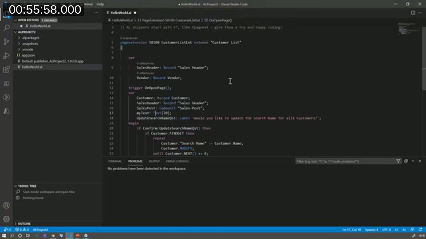Open app.json in the explorer

pyautogui.click(x=28, y=55)
